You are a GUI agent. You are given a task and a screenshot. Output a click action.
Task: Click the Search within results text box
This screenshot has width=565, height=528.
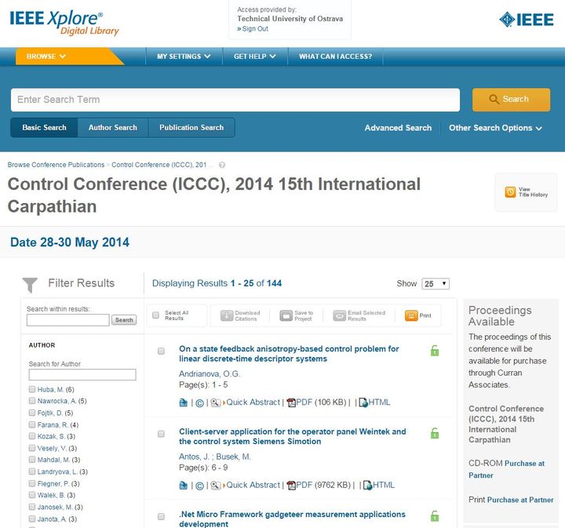click(68, 320)
